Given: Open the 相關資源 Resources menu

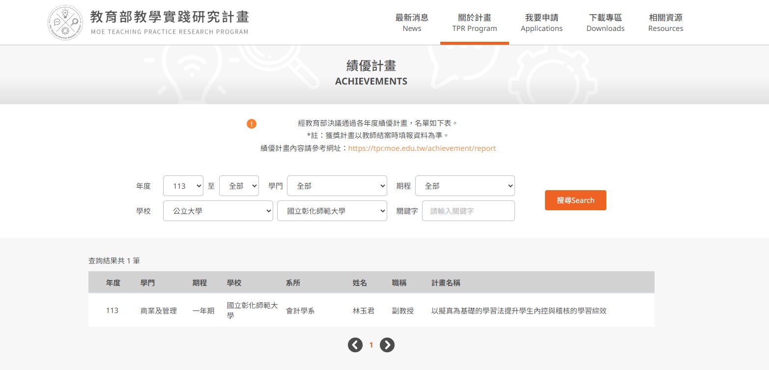Looking at the screenshot, I should pos(665,23).
